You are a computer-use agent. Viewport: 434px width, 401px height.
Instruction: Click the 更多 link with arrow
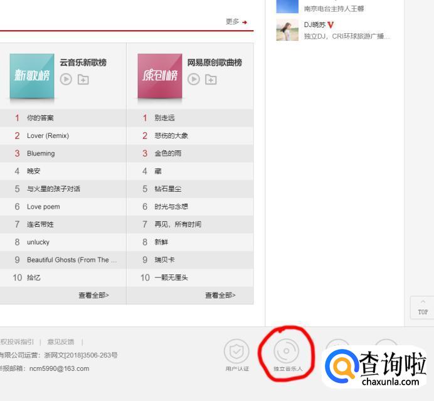pyautogui.click(x=236, y=21)
